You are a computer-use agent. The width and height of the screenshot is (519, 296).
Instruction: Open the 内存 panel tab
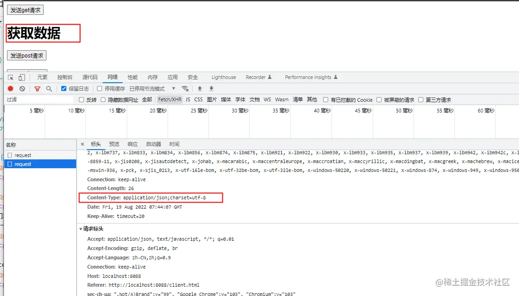pyautogui.click(x=153, y=77)
